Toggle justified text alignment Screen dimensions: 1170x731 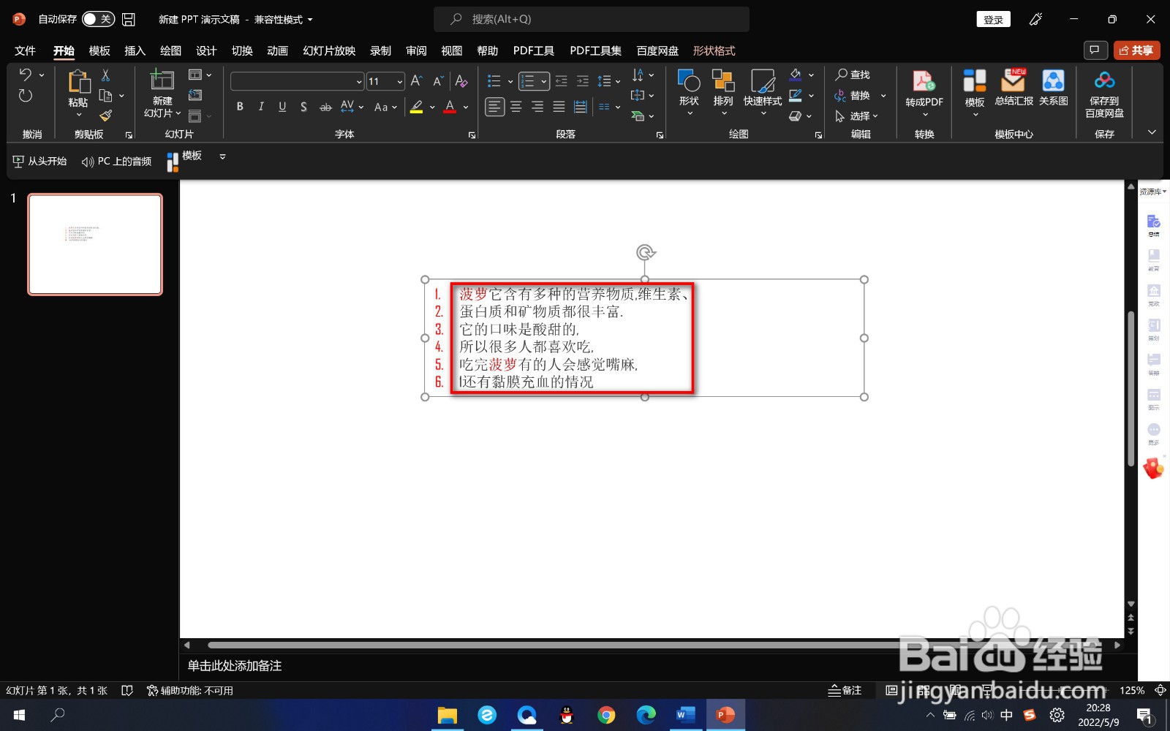(x=559, y=107)
